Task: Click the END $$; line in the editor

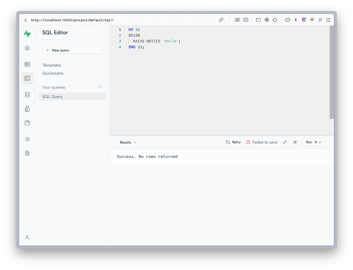Action: coord(136,47)
